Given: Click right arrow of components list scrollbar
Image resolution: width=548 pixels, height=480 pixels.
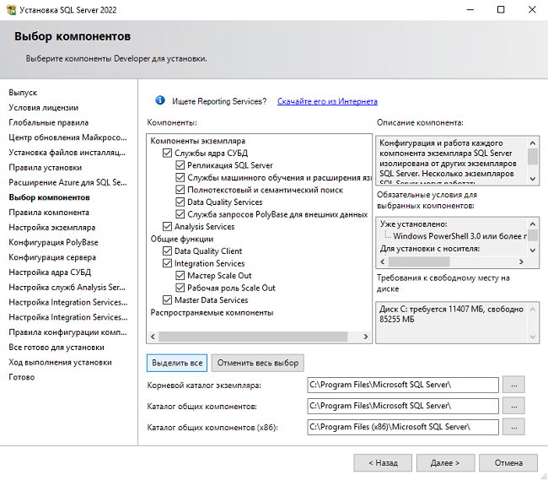Looking at the screenshot, I should [x=366, y=337].
